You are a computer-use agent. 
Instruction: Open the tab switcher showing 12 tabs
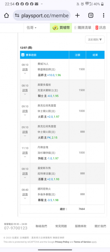click(91, 15)
